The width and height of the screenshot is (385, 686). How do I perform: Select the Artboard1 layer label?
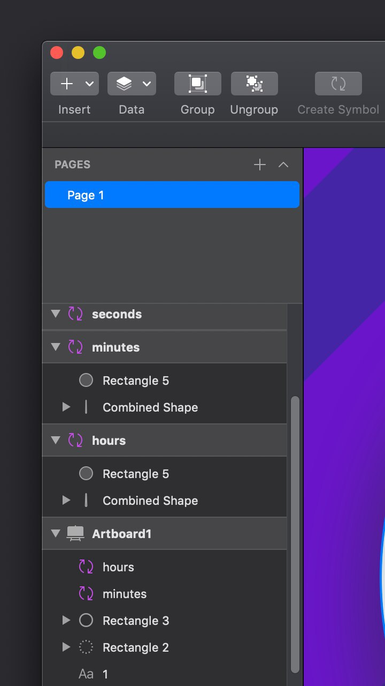121,534
